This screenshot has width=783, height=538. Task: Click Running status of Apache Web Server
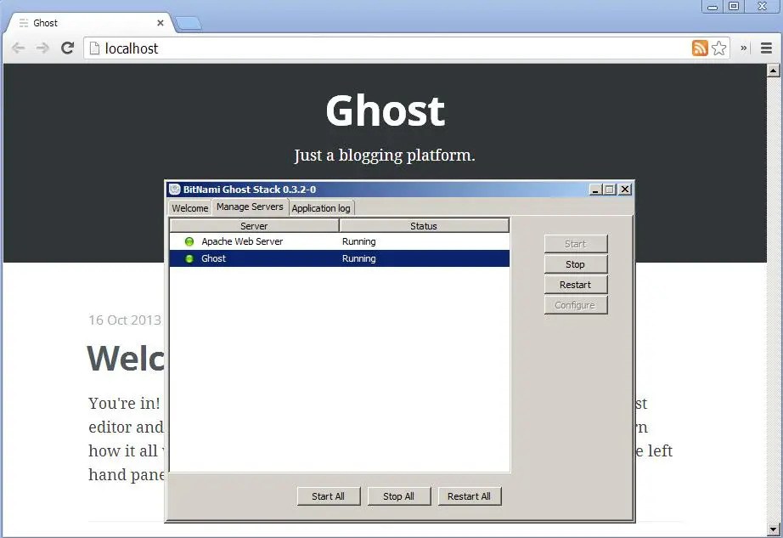click(359, 241)
